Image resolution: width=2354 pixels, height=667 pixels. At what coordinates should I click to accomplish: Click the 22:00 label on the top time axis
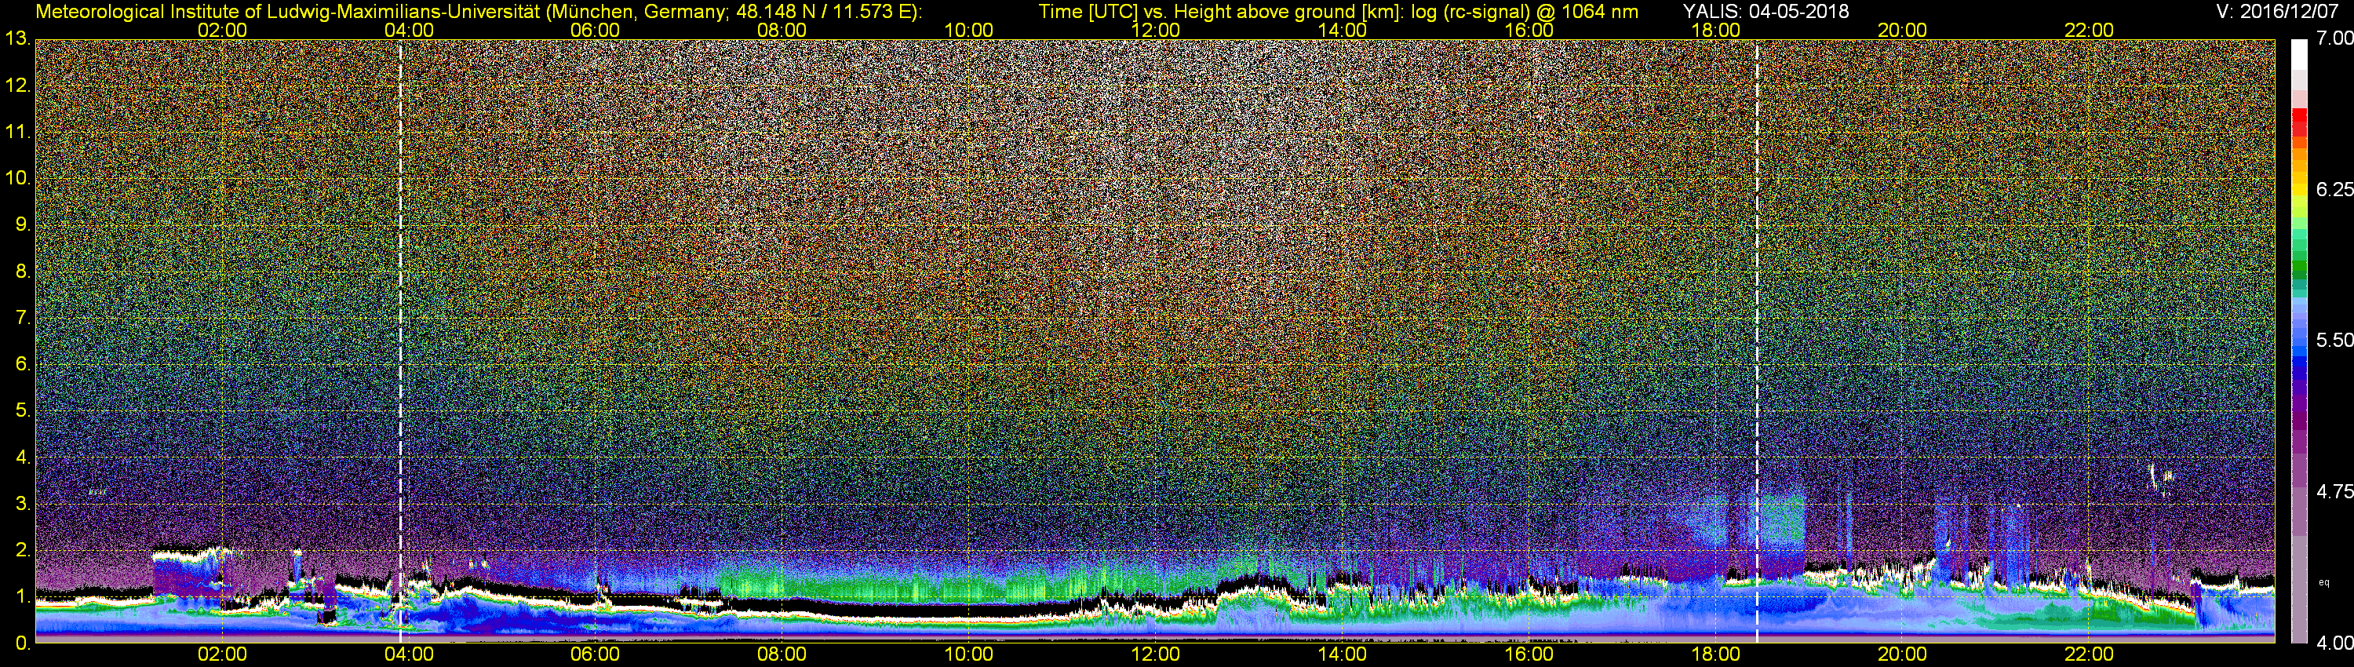(2088, 30)
